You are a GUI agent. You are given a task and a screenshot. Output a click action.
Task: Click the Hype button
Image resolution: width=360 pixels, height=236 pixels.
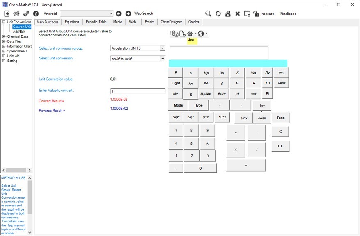[198, 105]
